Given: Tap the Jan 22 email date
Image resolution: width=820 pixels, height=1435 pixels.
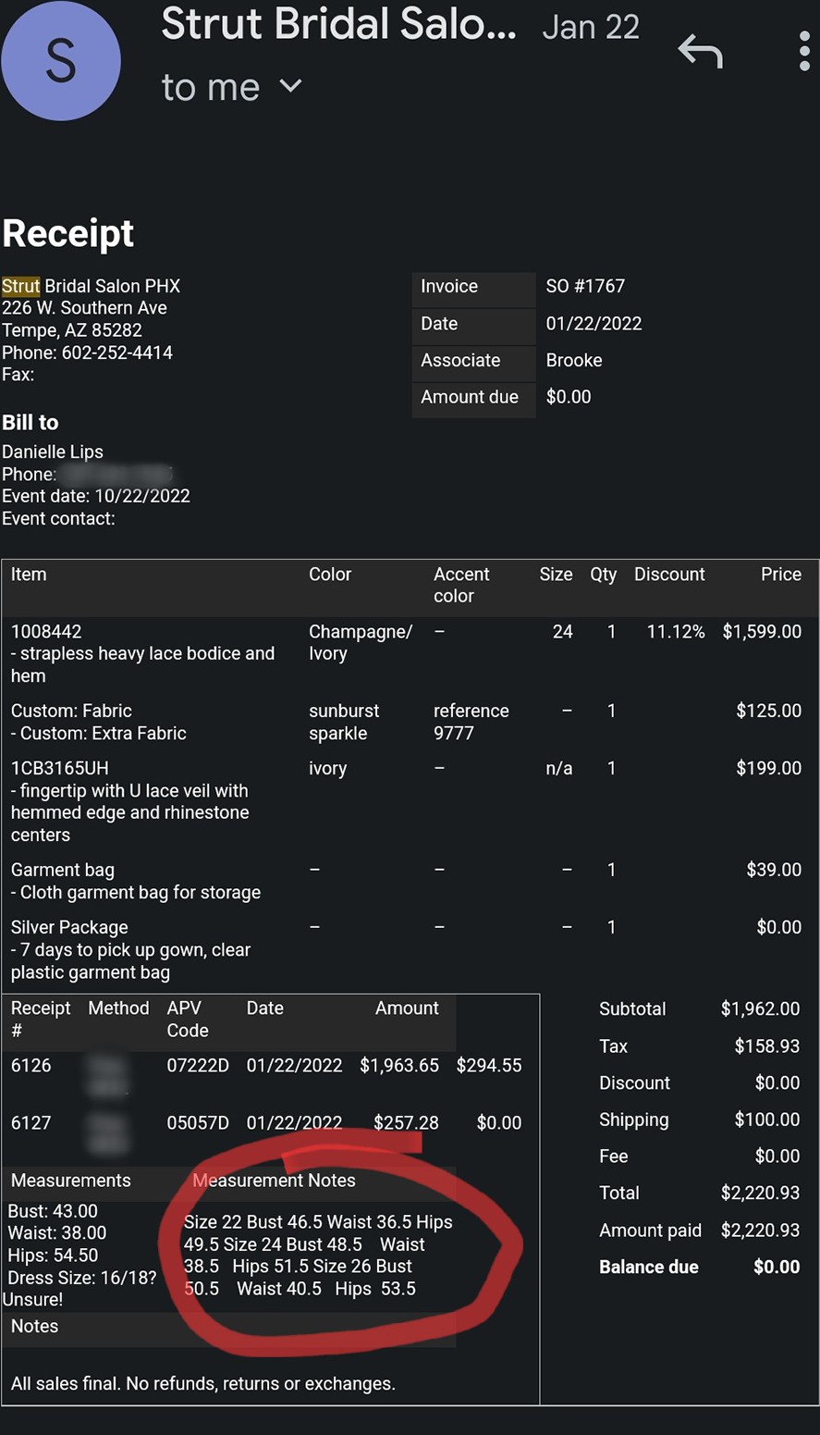Looking at the screenshot, I should (x=591, y=27).
